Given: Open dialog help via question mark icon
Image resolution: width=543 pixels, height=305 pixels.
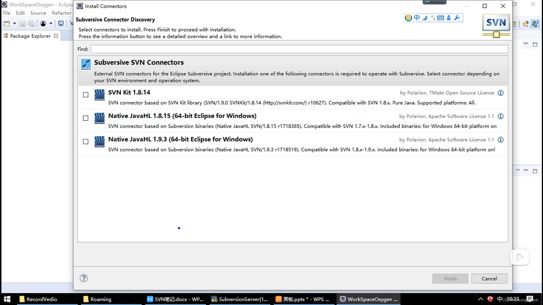Looking at the screenshot, I should point(84,278).
